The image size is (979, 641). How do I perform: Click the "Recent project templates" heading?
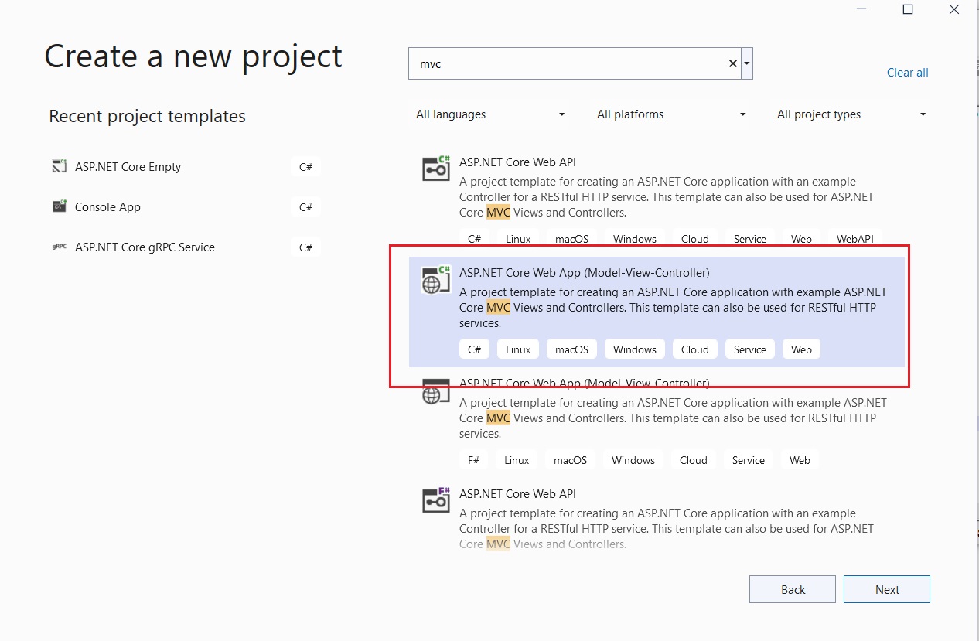tap(147, 116)
